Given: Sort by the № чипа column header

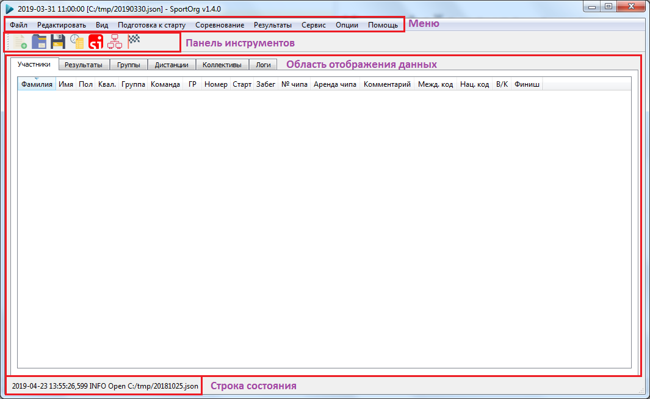Looking at the screenshot, I should [x=294, y=84].
